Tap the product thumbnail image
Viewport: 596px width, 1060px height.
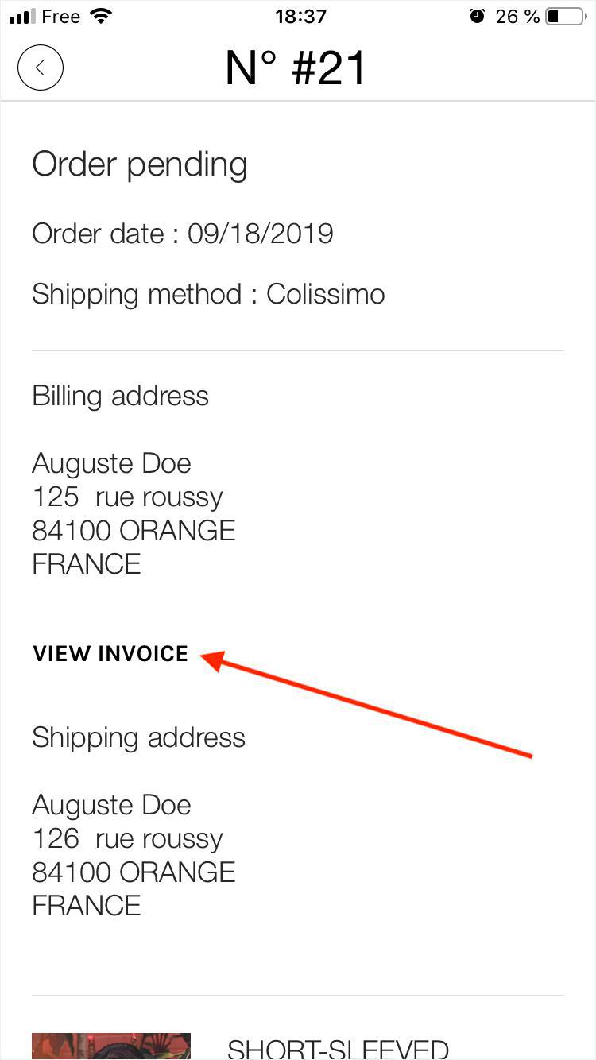pos(110,1046)
